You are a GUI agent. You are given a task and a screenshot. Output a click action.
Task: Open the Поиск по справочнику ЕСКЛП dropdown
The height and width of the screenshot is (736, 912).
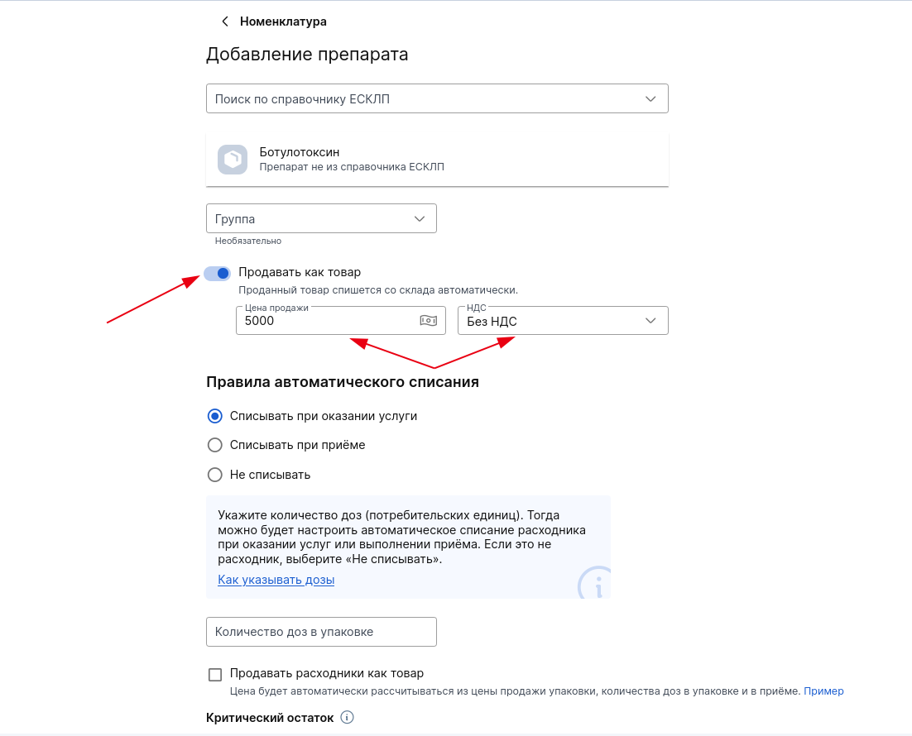point(438,99)
